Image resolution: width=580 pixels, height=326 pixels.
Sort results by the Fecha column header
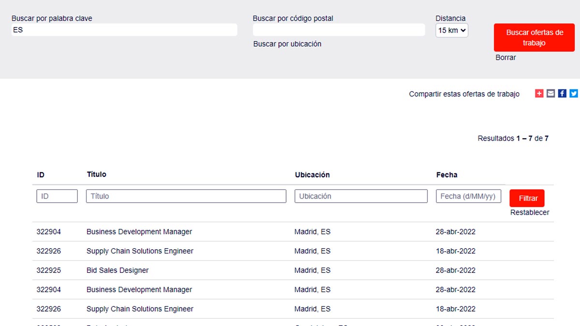point(447,175)
